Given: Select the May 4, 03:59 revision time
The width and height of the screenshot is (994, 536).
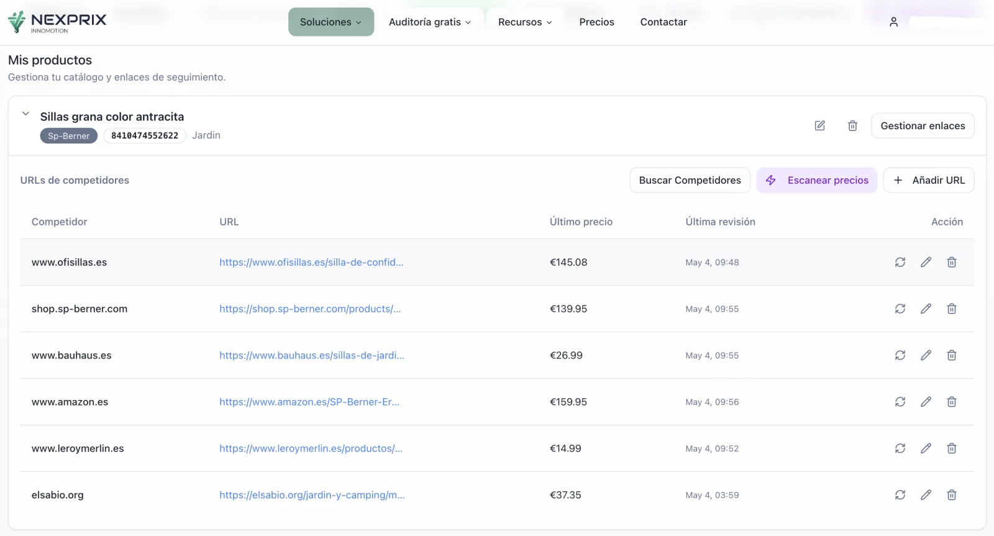Looking at the screenshot, I should pos(712,495).
